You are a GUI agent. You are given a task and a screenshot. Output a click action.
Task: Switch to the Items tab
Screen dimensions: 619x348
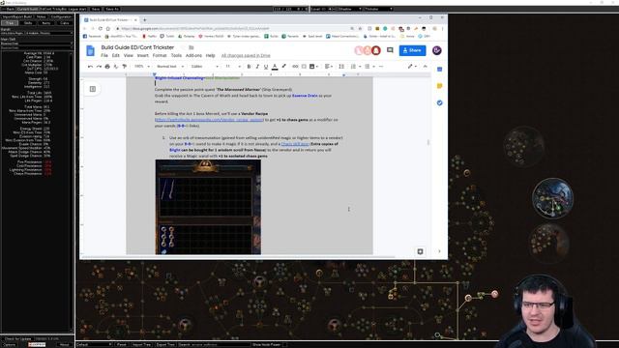tap(46, 23)
